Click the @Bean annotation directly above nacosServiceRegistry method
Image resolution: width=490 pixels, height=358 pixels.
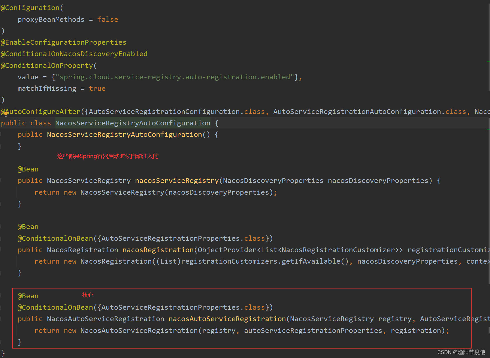point(28,169)
